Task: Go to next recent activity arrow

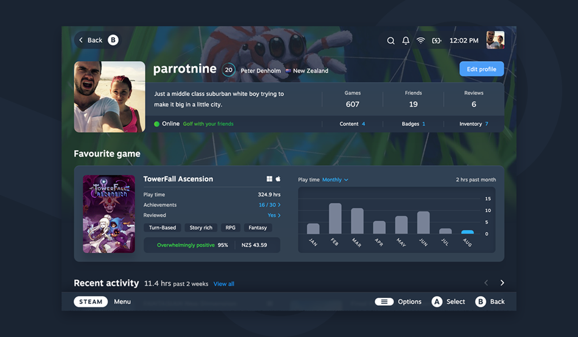Action: [502, 283]
